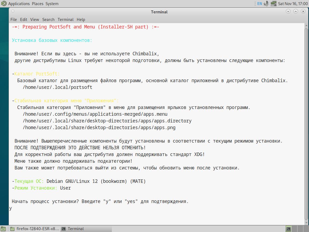Click the line 'Стабильная категория "Приложения" в меню'
The image size is (309, 232).
tap(134, 107)
